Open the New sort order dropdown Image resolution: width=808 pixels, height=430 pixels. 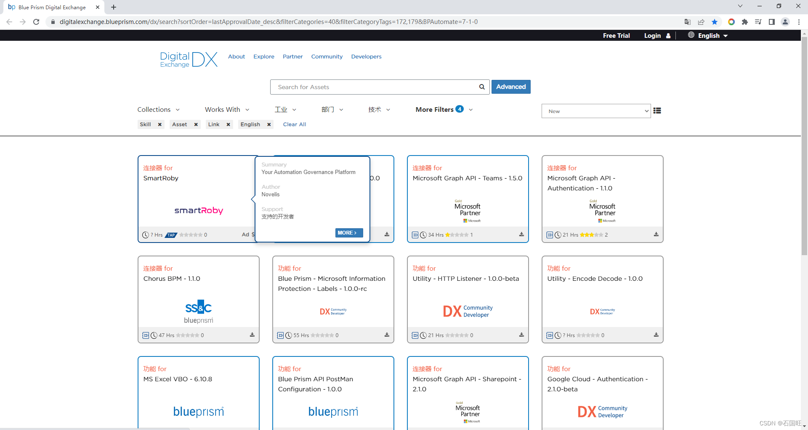(596, 111)
